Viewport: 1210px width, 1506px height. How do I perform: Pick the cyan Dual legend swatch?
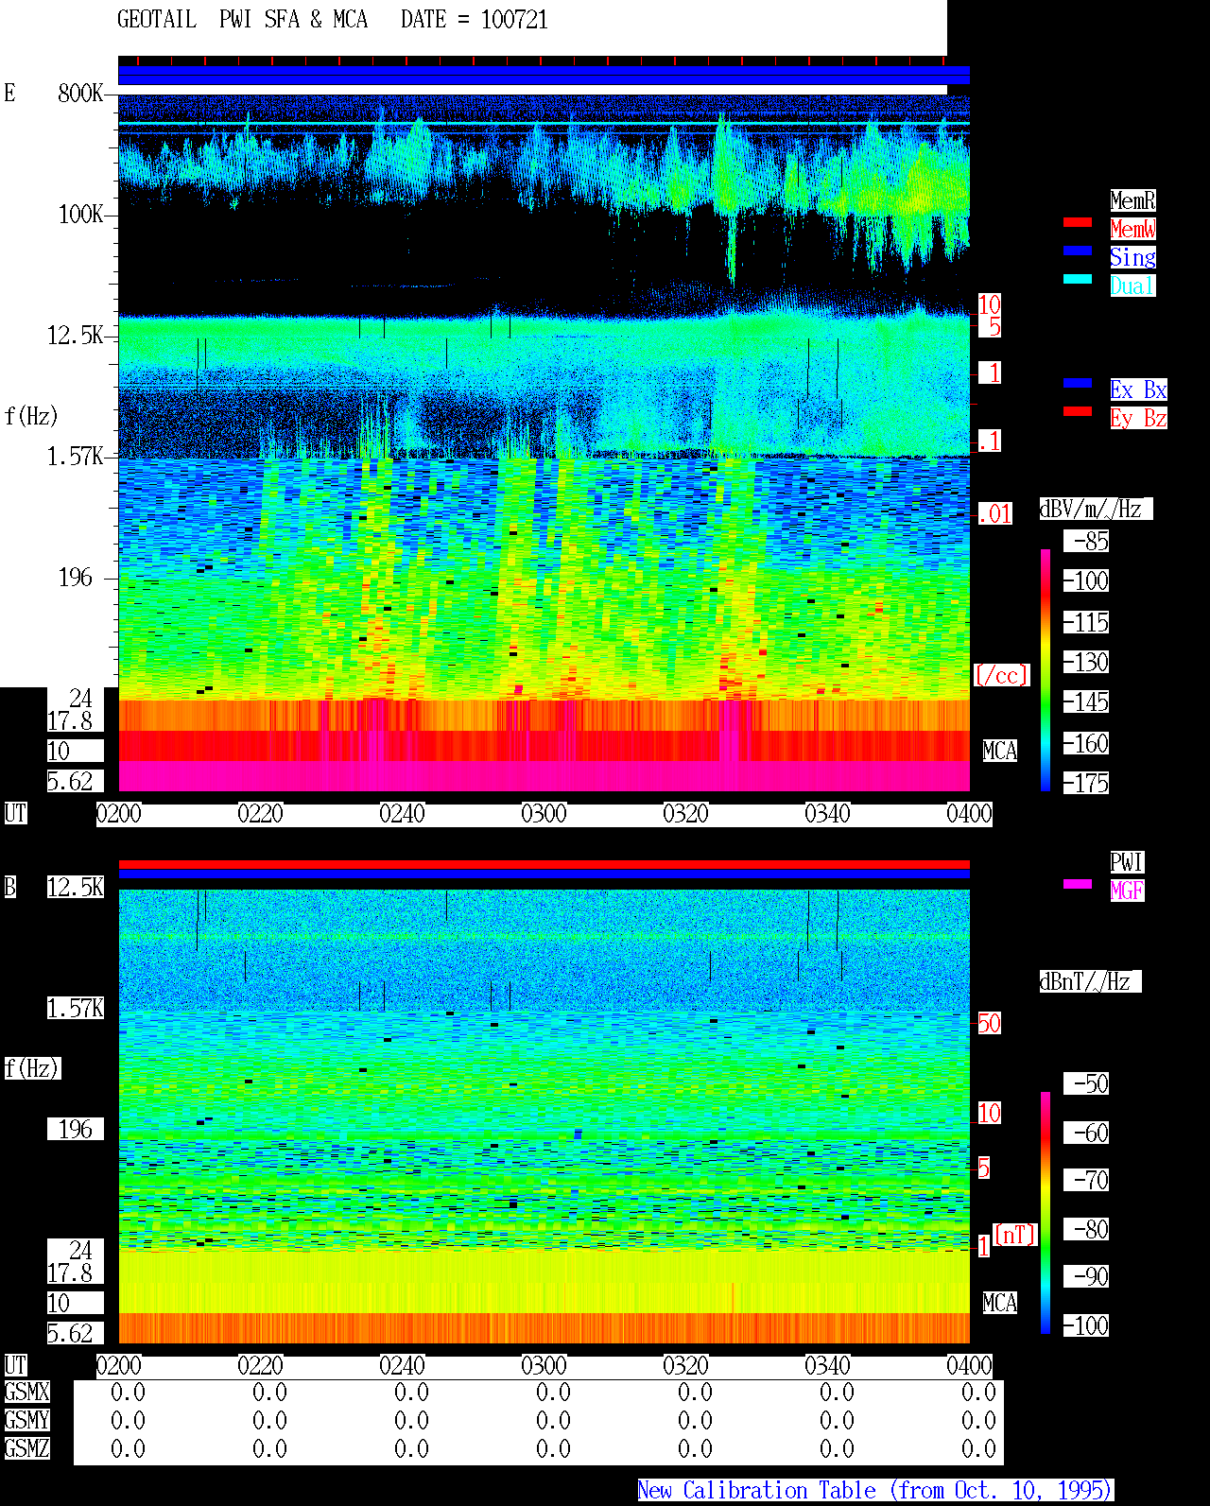pyautogui.click(x=1078, y=279)
